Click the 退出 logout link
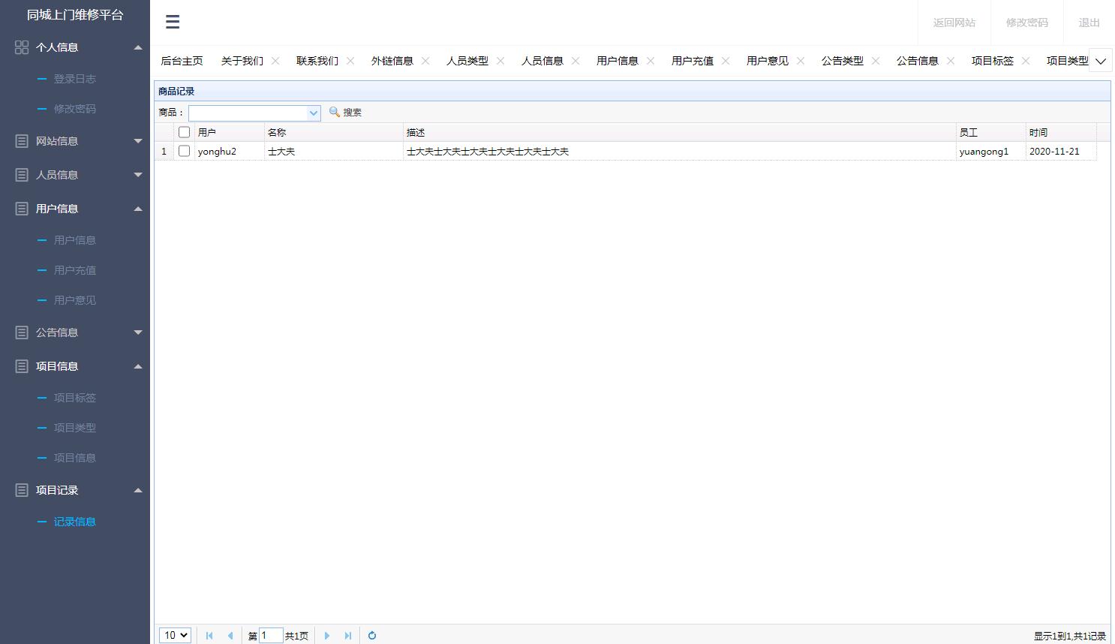This screenshot has height=644, width=1115. [1089, 23]
